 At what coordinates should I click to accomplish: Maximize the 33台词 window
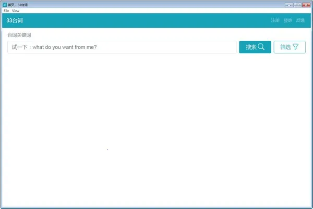pyautogui.click(x=297, y=4)
